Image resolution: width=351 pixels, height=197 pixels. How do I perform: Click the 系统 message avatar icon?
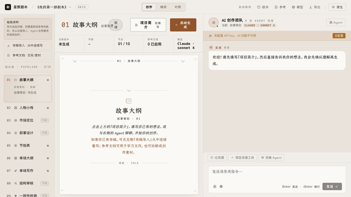pyautogui.click(x=211, y=48)
